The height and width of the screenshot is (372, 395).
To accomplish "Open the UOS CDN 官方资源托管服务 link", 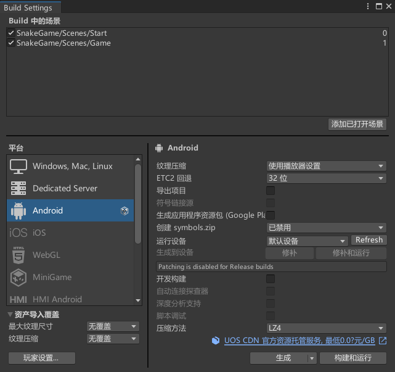I will pyautogui.click(x=299, y=341).
